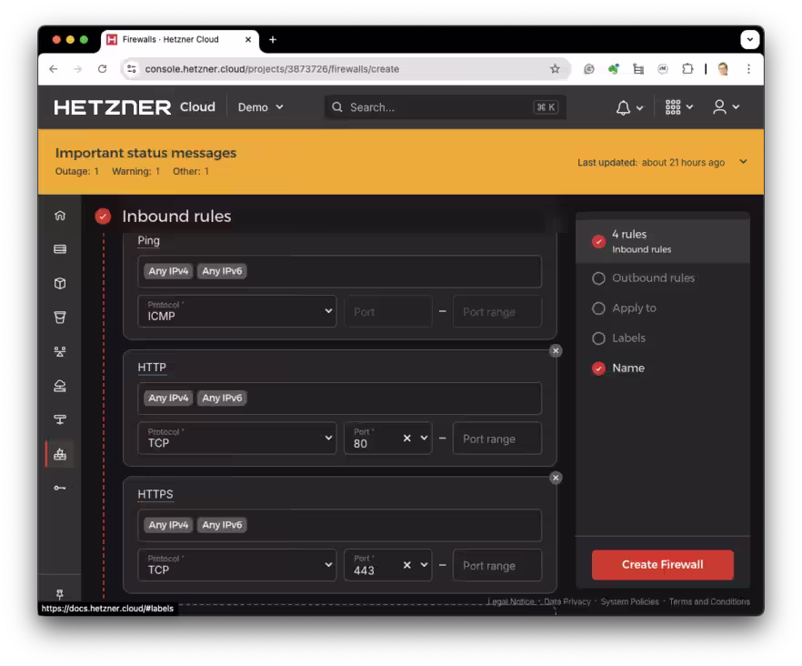
Task: Click the HTTPS port range field
Action: (496, 565)
